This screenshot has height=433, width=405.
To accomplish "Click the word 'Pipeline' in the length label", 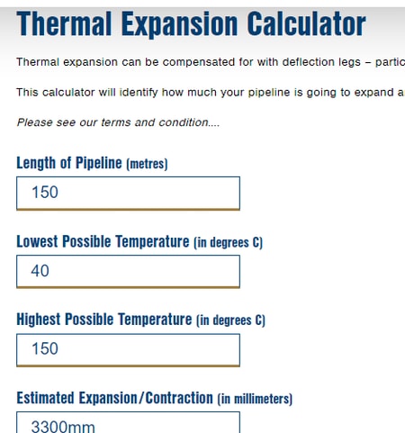I will (x=99, y=164).
